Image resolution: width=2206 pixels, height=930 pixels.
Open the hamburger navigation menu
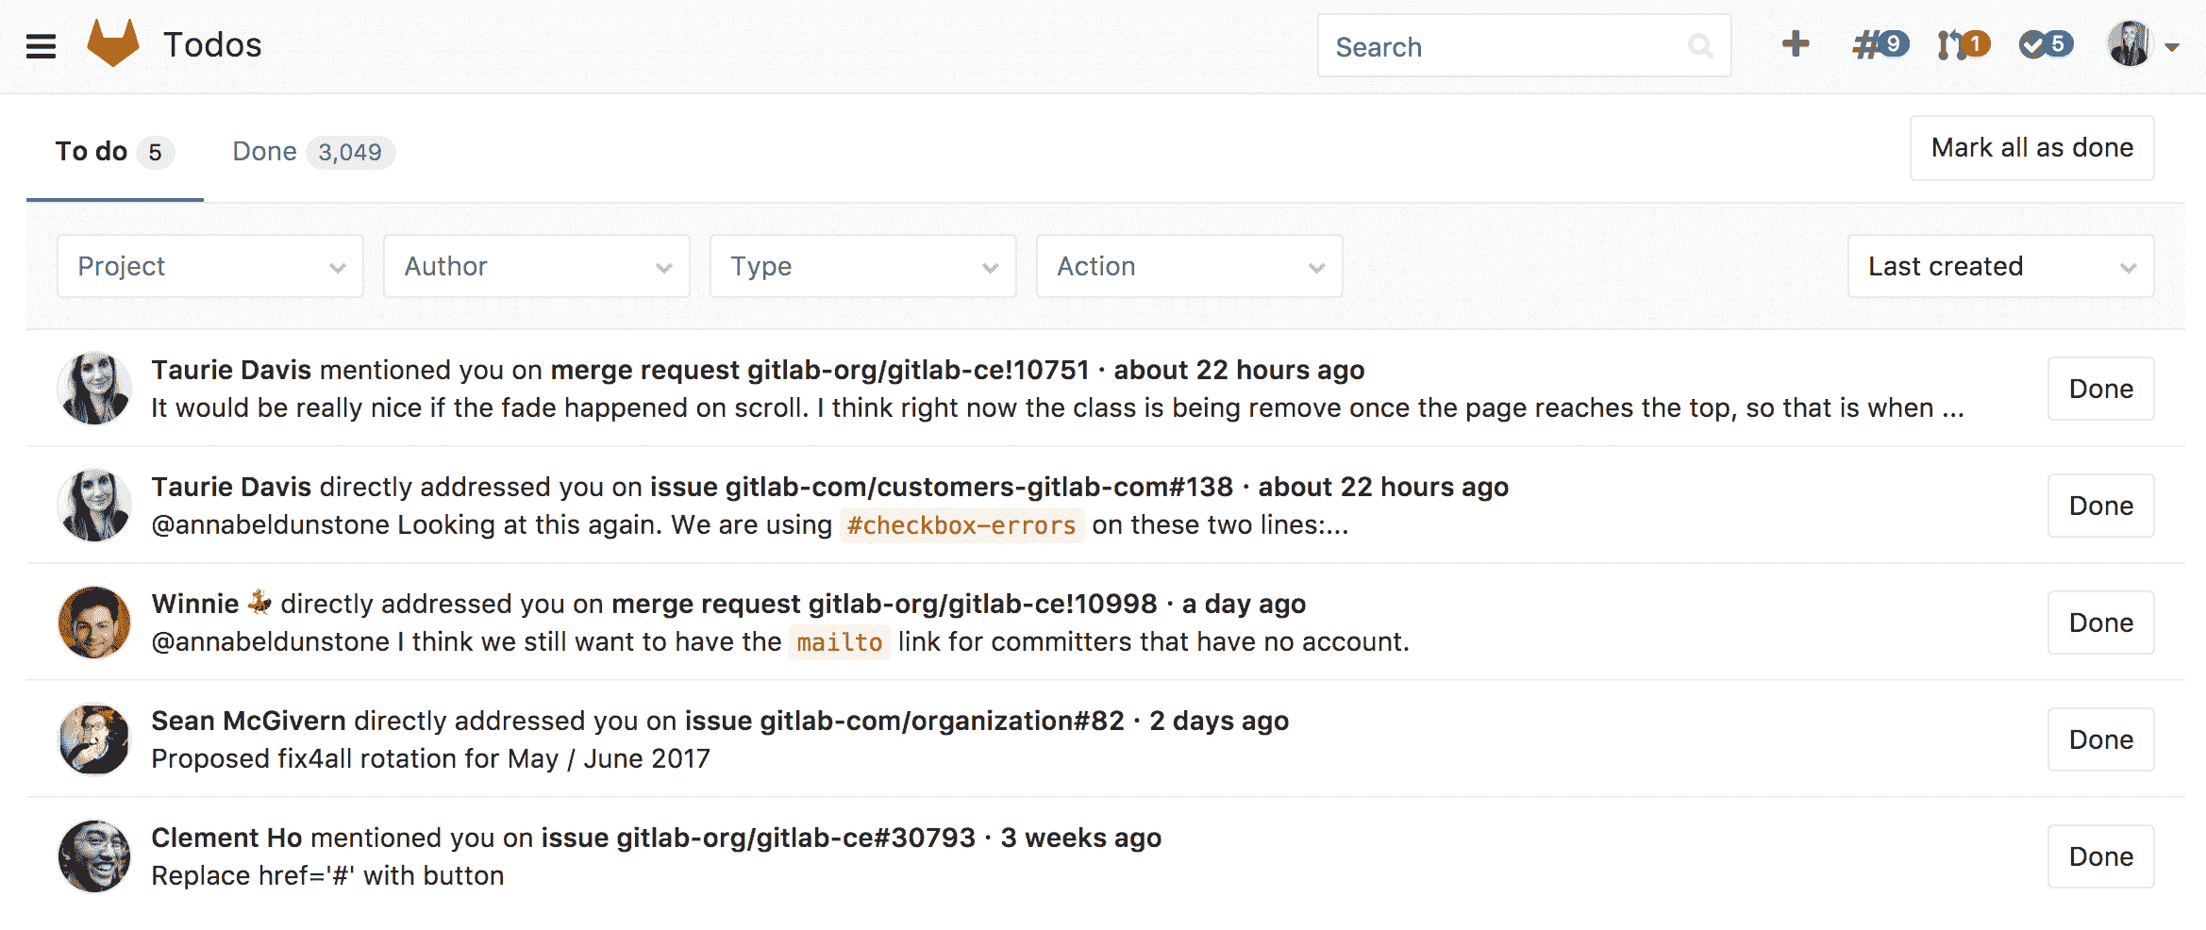coord(41,45)
